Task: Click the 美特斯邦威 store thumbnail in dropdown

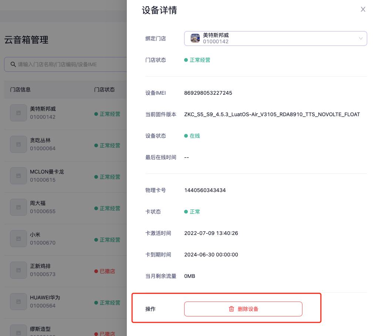Action: pos(195,38)
